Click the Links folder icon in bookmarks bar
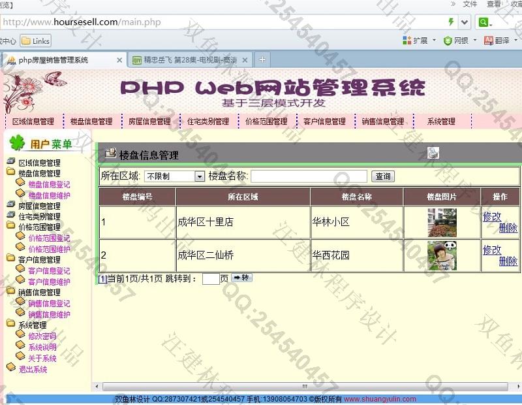Viewport: 522px width, 405px height. [x=26, y=40]
